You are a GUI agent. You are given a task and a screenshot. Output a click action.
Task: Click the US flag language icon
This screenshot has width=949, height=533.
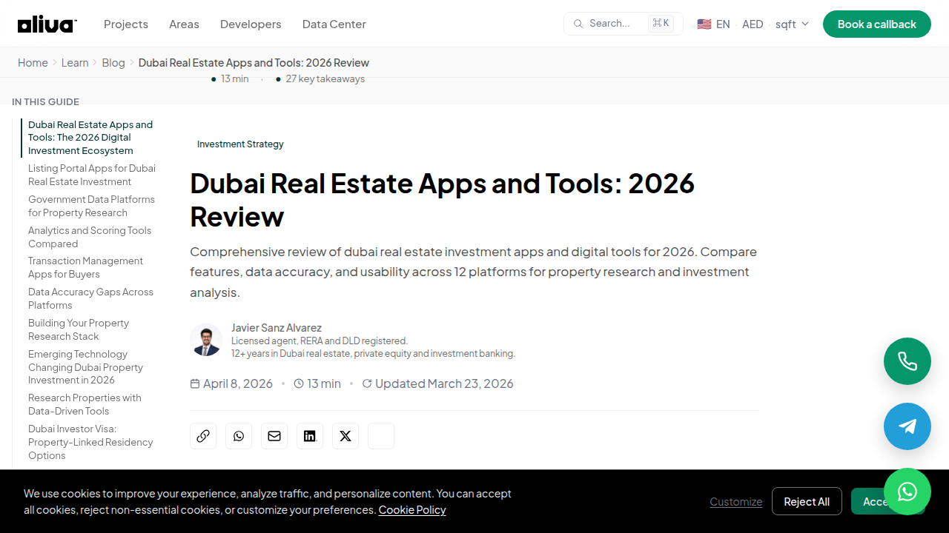coord(704,24)
